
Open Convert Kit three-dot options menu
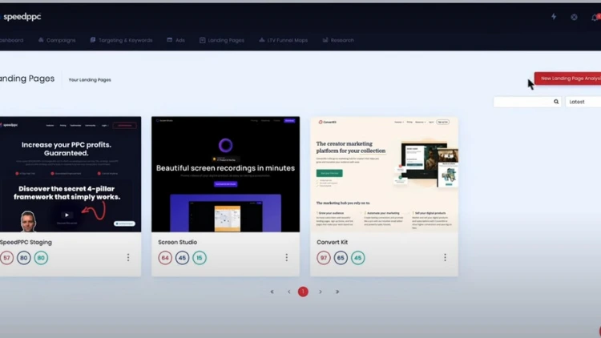[x=445, y=258]
